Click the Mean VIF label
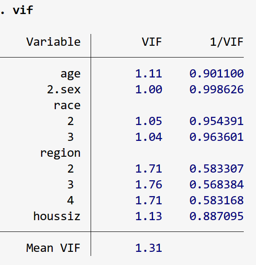Screen dimensions: 256x265 [53, 248]
